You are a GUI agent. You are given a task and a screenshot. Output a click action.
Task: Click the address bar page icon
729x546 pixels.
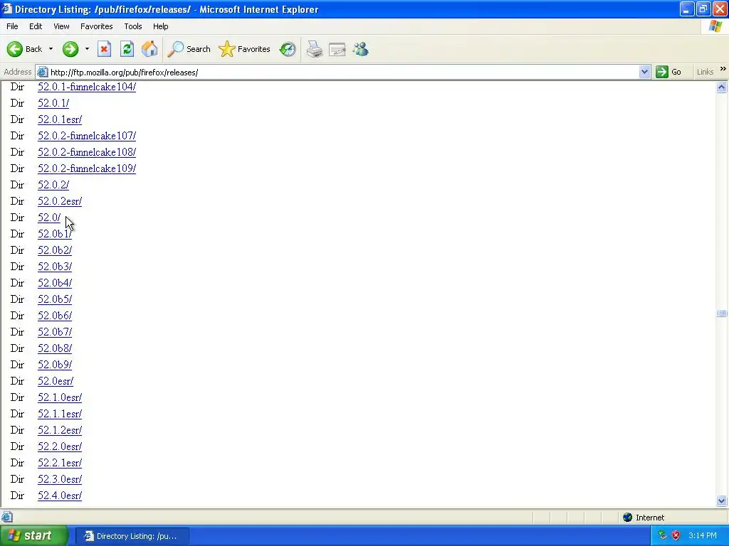(42, 72)
